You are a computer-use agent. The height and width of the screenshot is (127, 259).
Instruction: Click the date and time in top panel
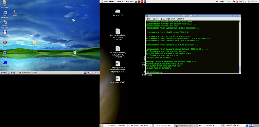click(222, 2)
